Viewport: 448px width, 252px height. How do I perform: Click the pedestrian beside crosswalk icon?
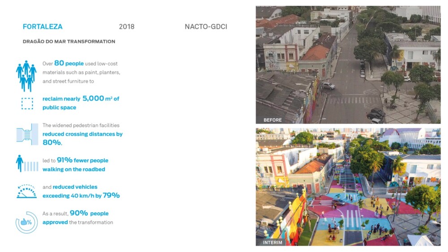(27, 164)
